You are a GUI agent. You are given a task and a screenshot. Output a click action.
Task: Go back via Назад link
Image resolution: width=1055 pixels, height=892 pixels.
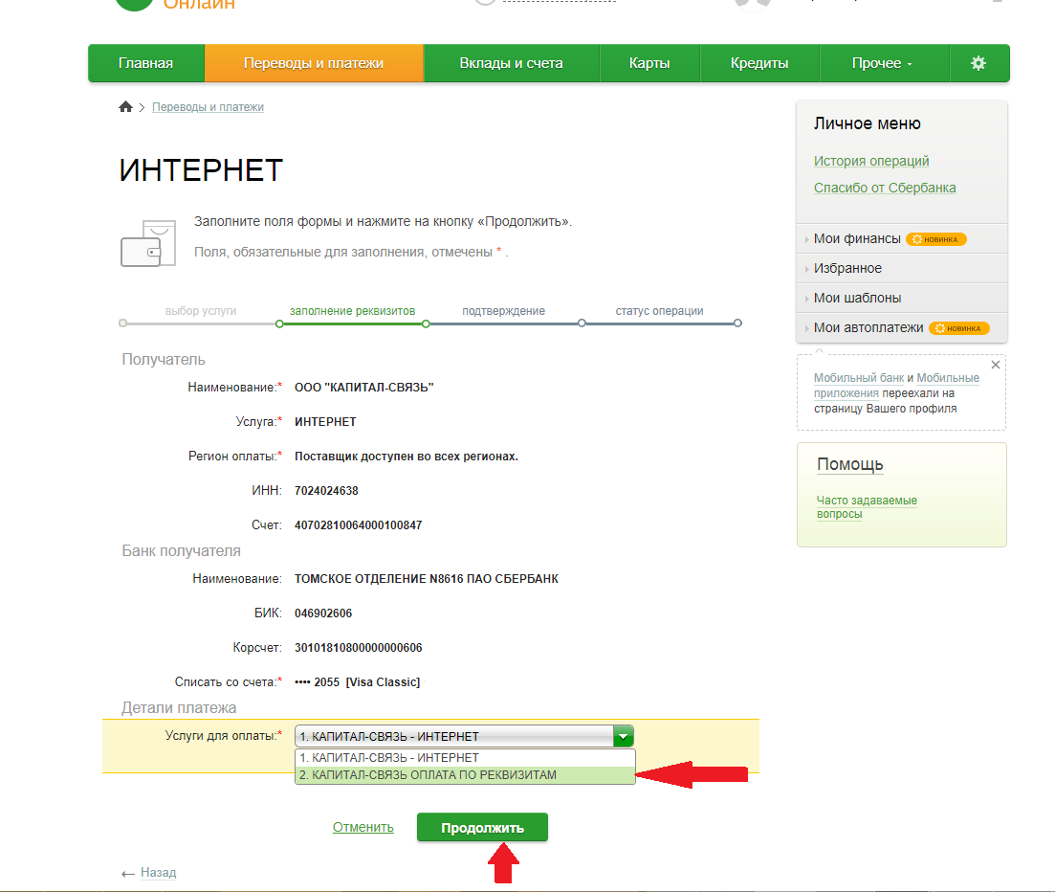(158, 873)
